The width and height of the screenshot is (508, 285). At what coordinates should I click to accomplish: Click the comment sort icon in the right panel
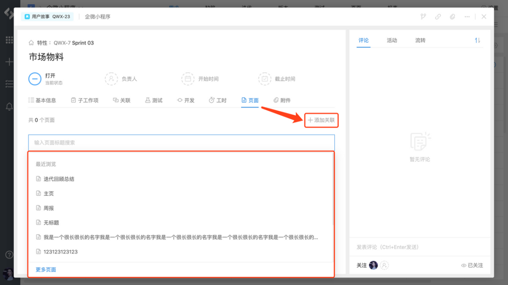pyautogui.click(x=477, y=40)
